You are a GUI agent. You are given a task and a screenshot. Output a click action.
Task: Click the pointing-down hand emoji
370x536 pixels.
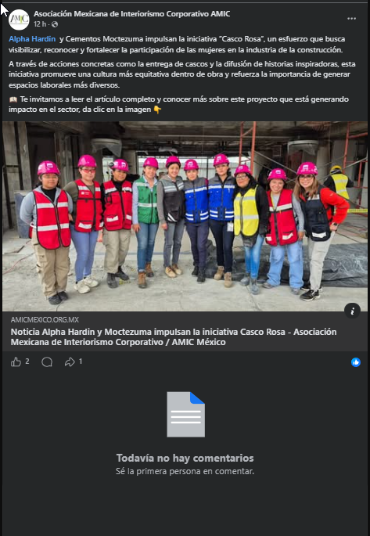click(x=157, y=110)
